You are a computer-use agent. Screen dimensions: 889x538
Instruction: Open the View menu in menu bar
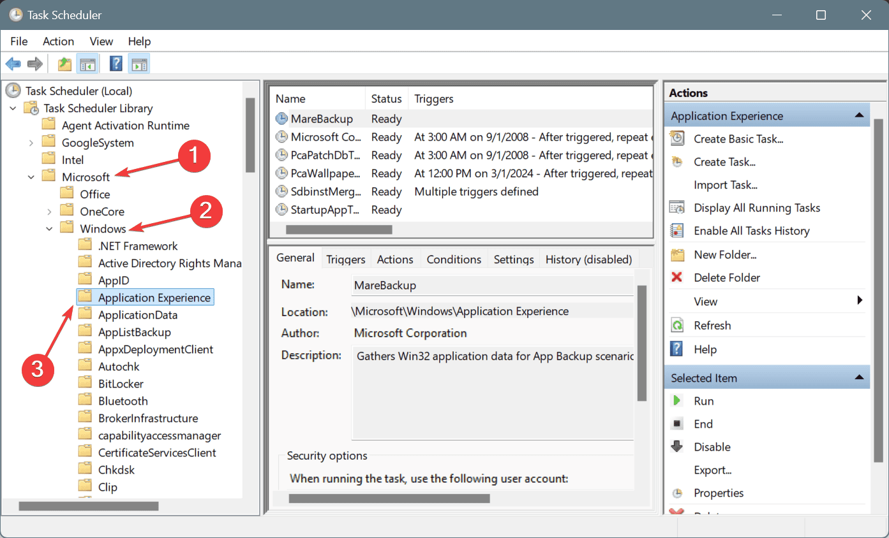point(101,41)
